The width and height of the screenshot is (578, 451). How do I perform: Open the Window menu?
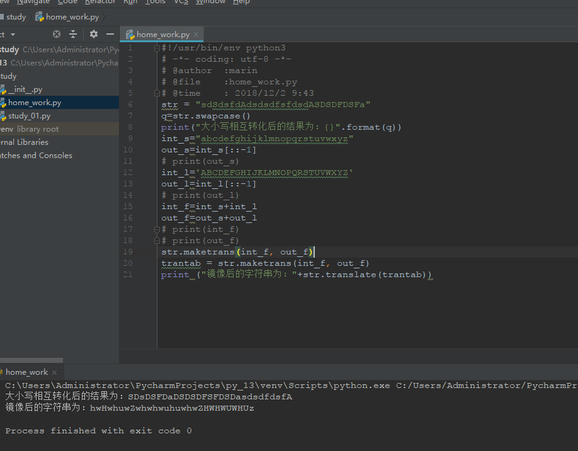(x=210, y=2)
